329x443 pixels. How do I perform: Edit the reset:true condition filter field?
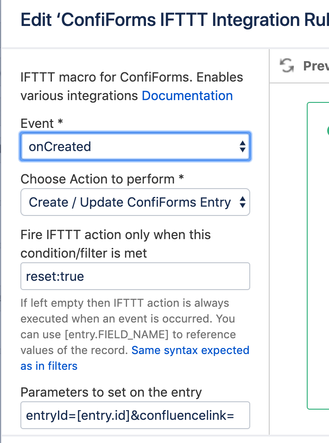click(x=135, y=276)
